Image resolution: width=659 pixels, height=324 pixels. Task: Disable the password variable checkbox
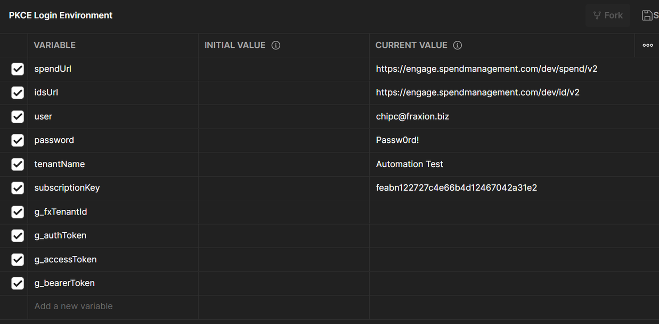[x=18, y=140]
